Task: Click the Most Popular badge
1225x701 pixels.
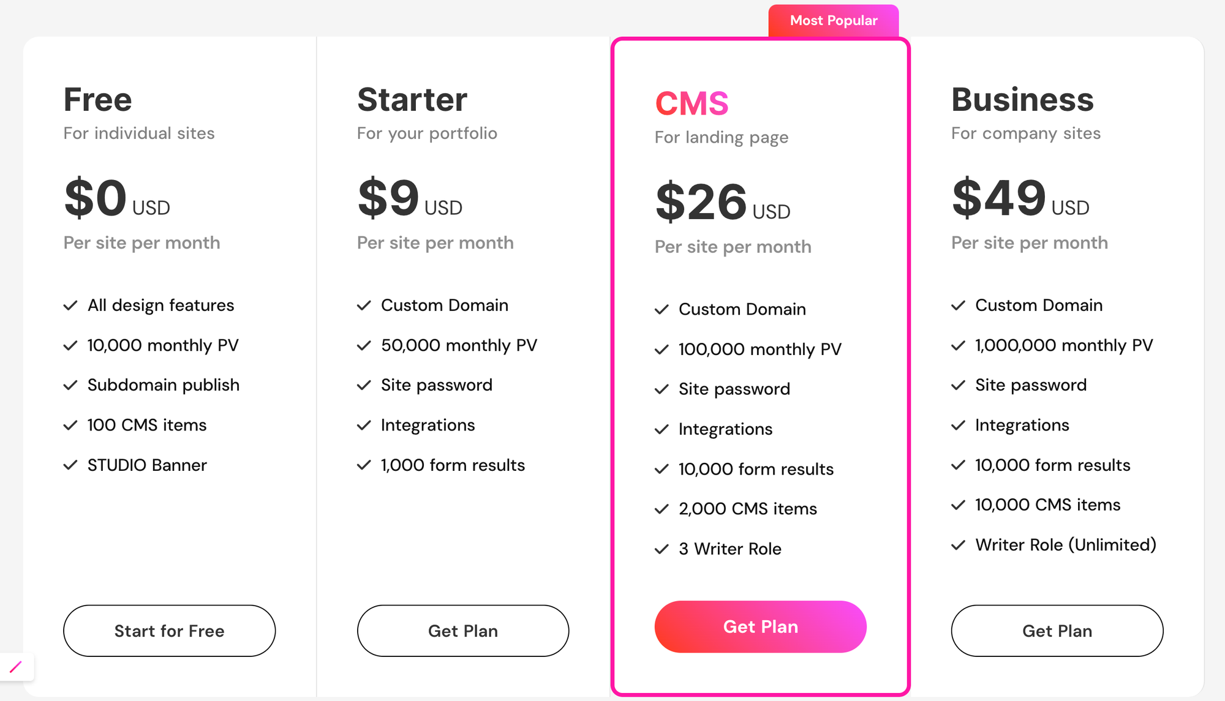Action: (834, 20)
